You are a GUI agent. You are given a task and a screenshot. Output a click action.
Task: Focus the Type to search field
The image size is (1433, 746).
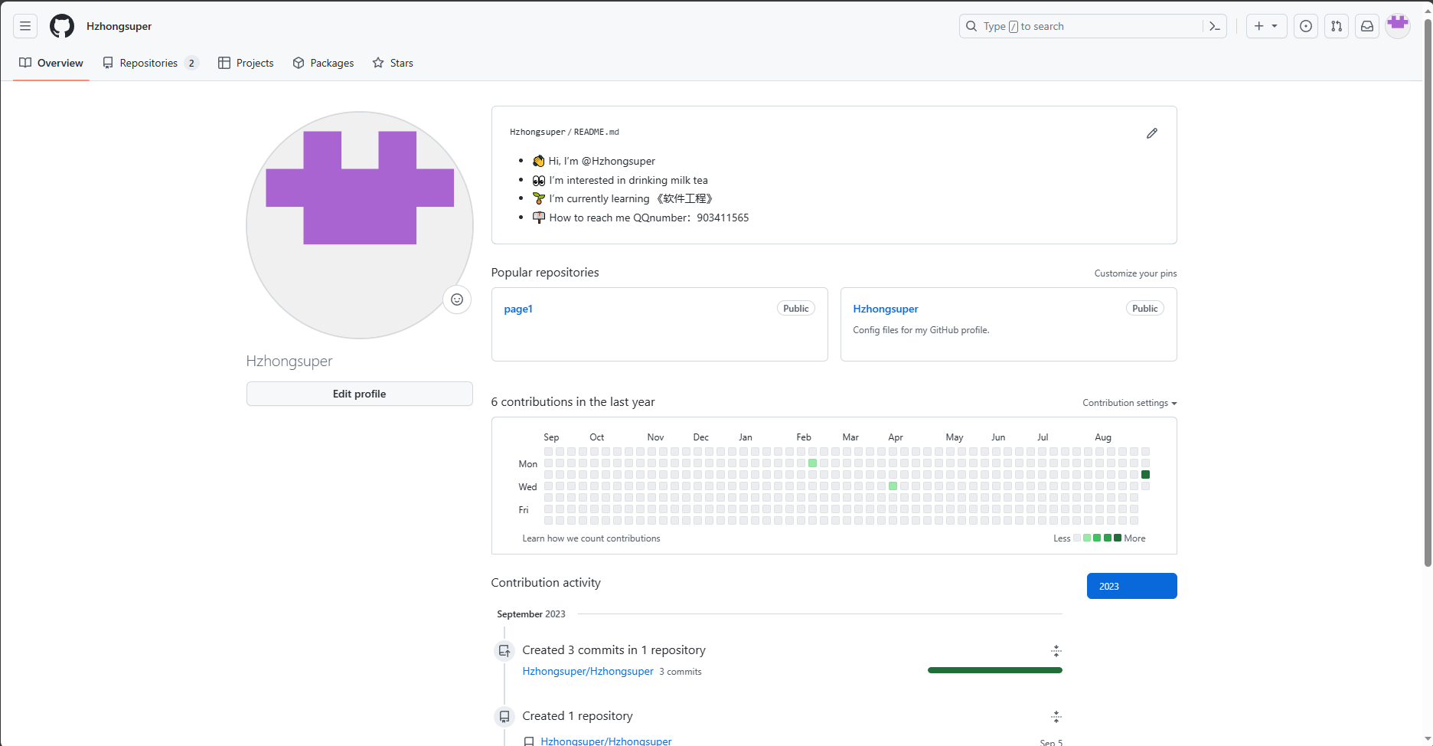click(1081, 26)
